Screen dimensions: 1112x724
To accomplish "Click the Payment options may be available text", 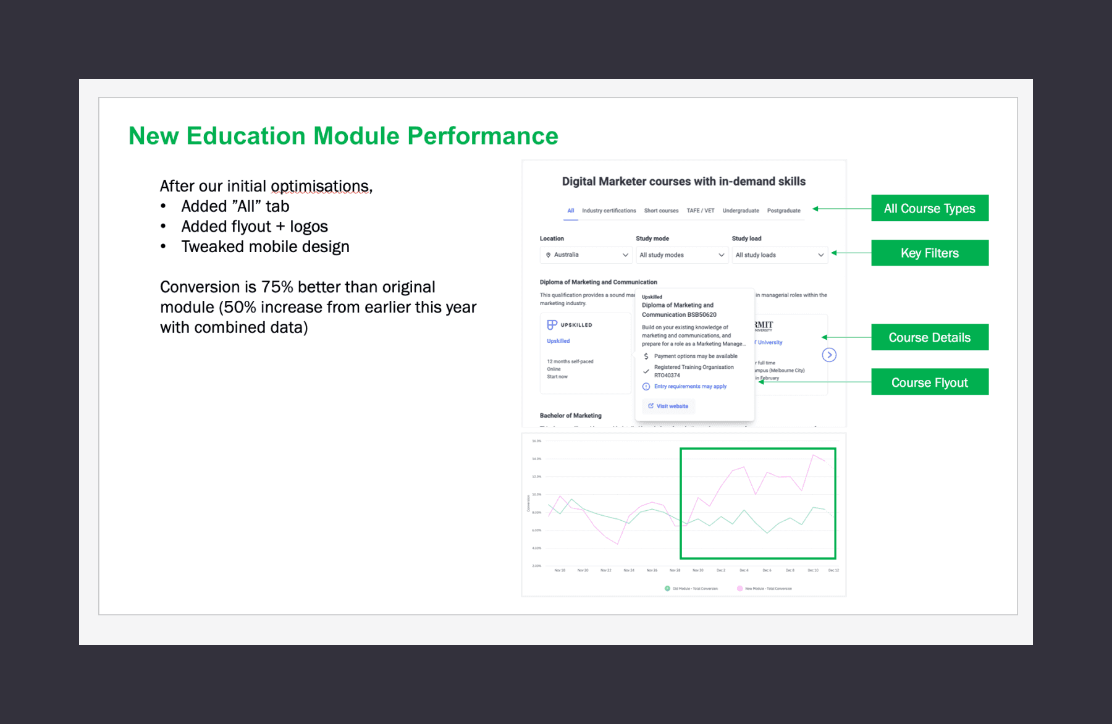I will click(696, 356).
